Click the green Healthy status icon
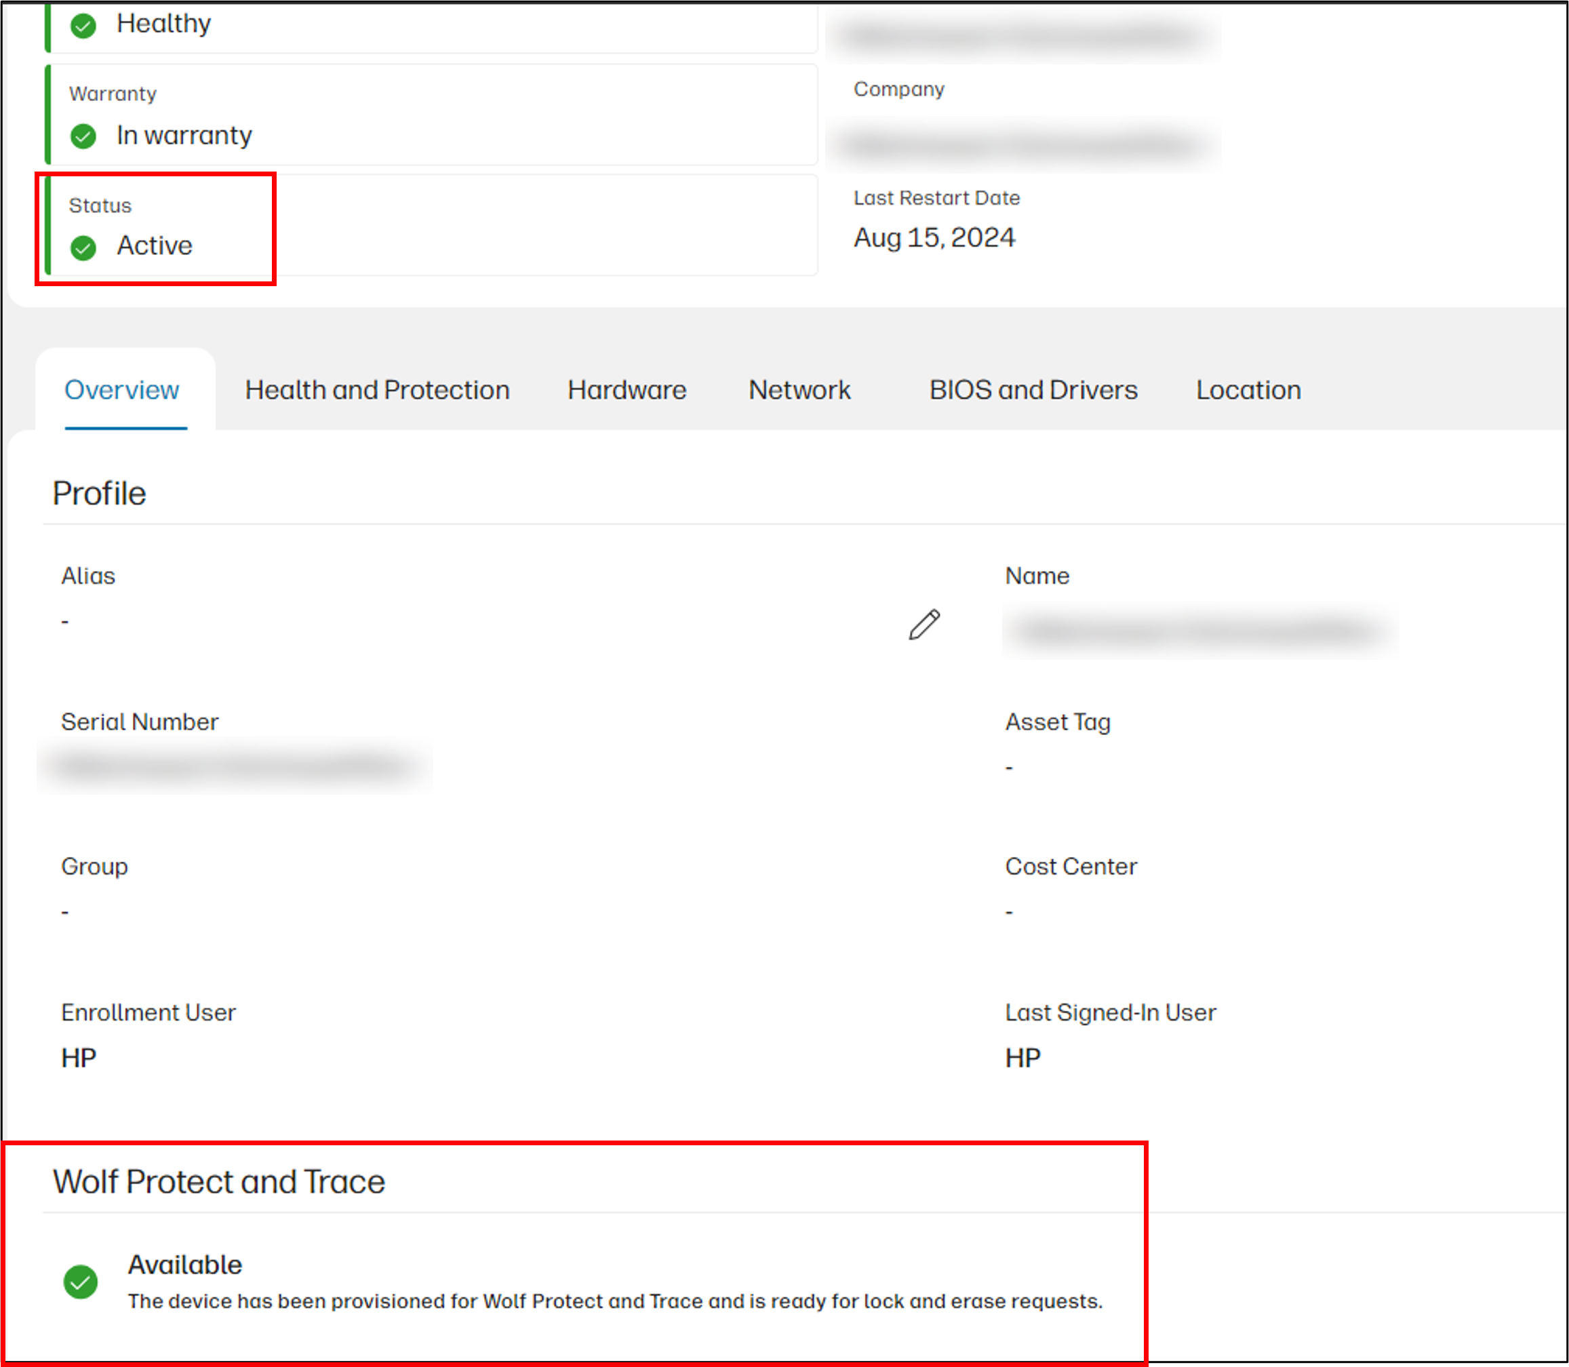 tap(83, 24)
